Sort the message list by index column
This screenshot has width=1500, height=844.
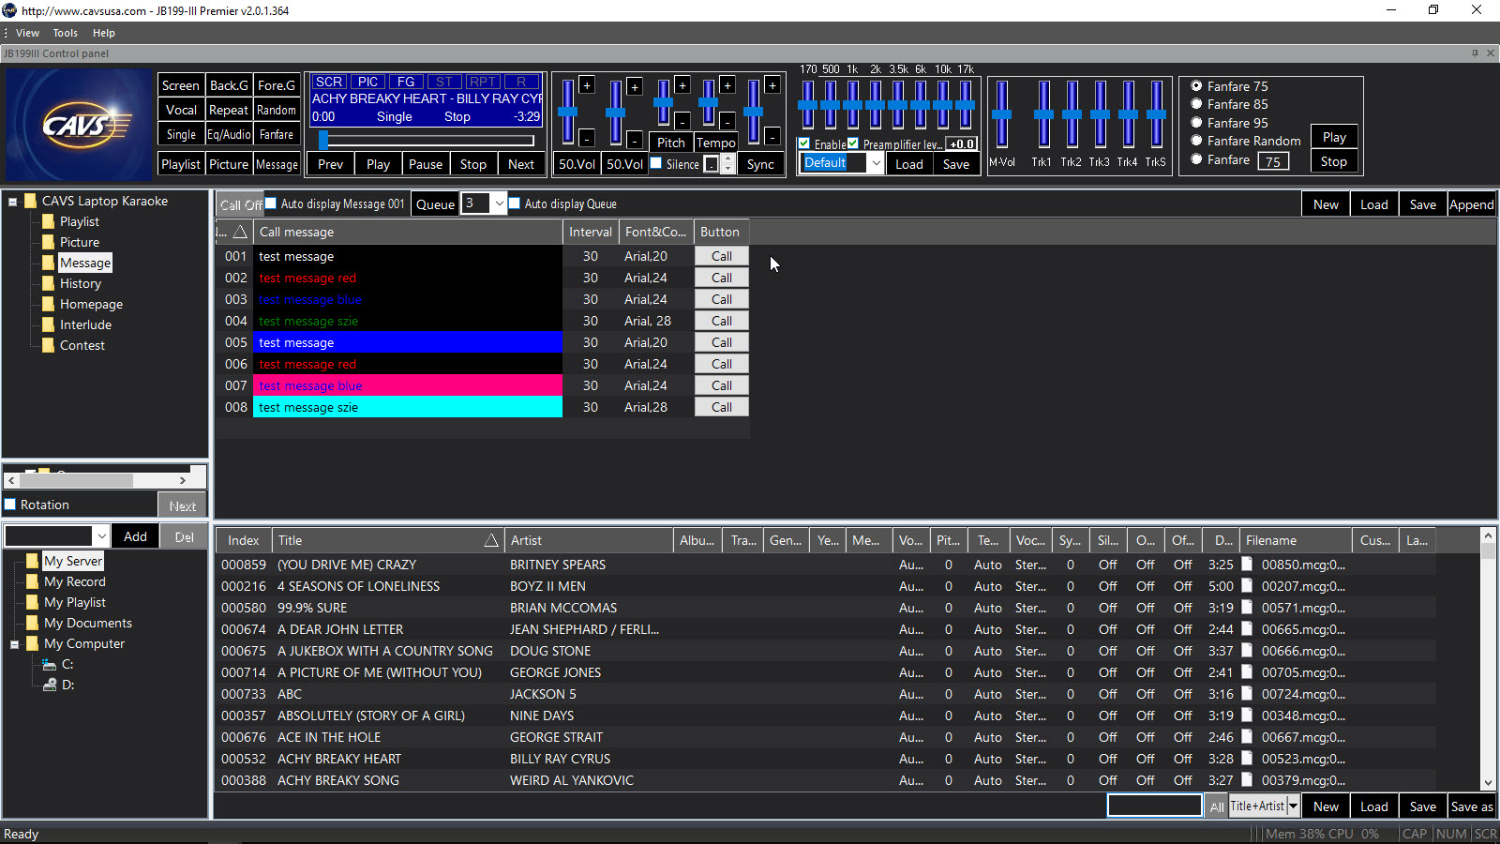(x=232, y=232)
